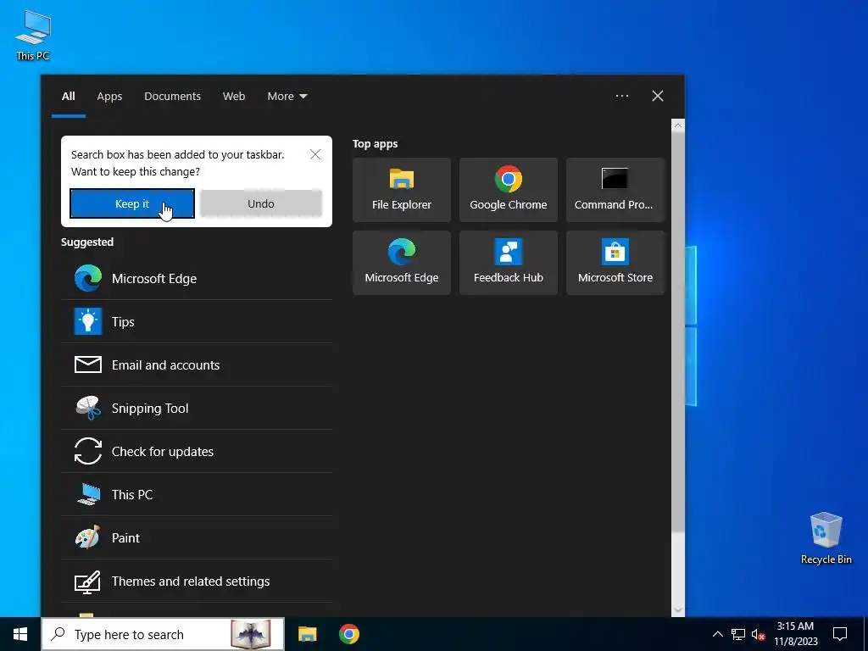The width and height of the screenshot is (868, 651).
Task: Click the search panel scroll down arrow
Action: (x=677, y=610)
